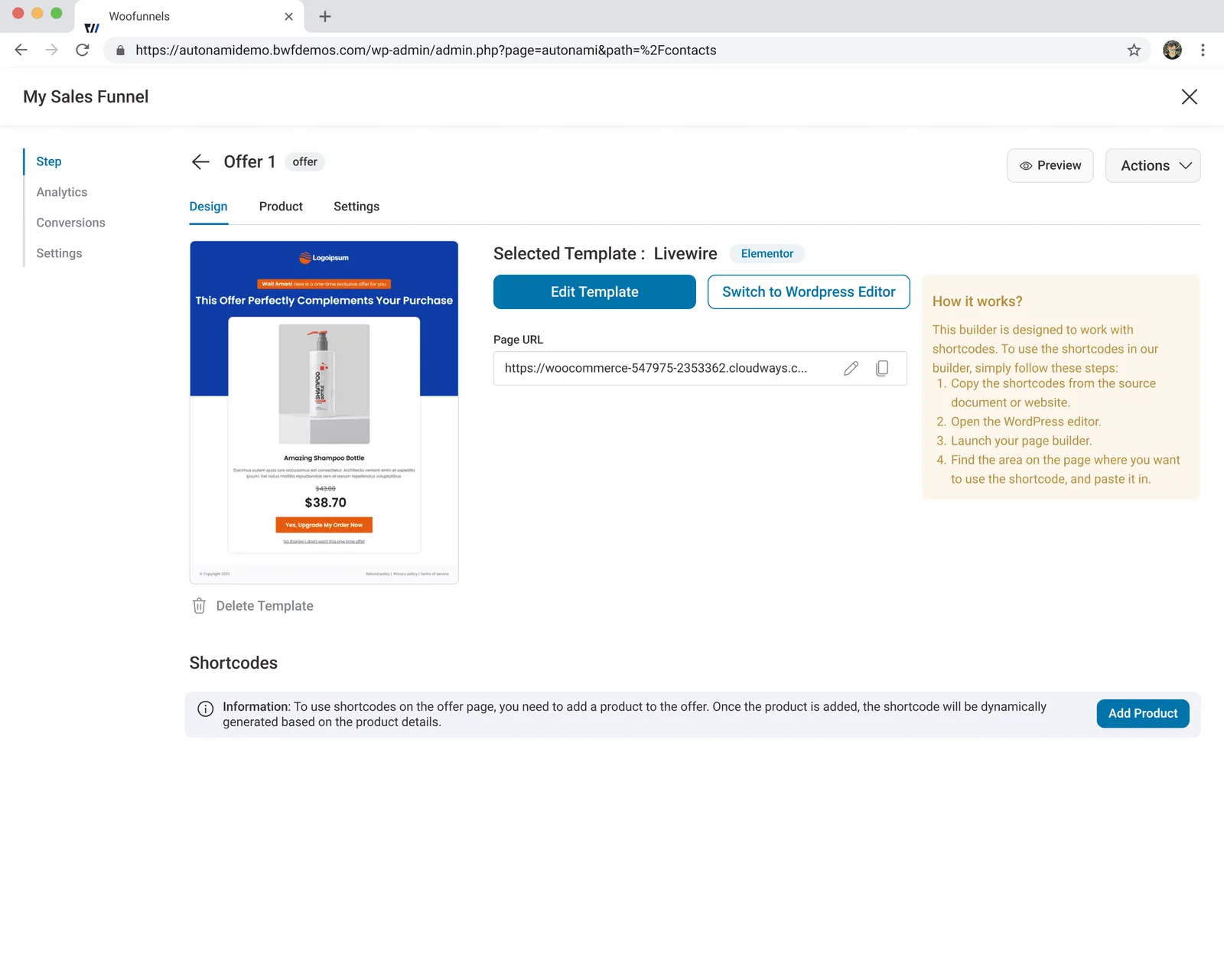Close the Woofunnels browser tab
Image resolution: width=1224 pixels, height=974 pixels.
(288, 16)
